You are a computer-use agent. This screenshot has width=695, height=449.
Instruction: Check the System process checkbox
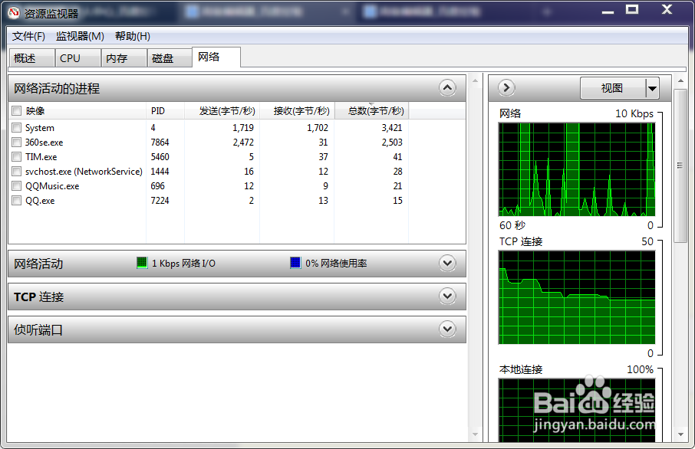pos(16,128)
